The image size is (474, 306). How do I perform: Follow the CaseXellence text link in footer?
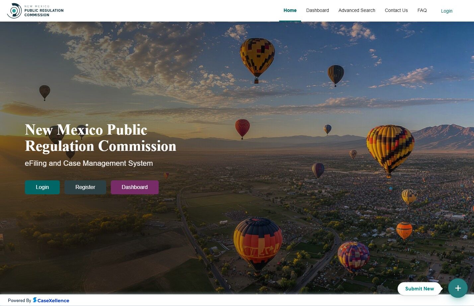pos(53,301)
